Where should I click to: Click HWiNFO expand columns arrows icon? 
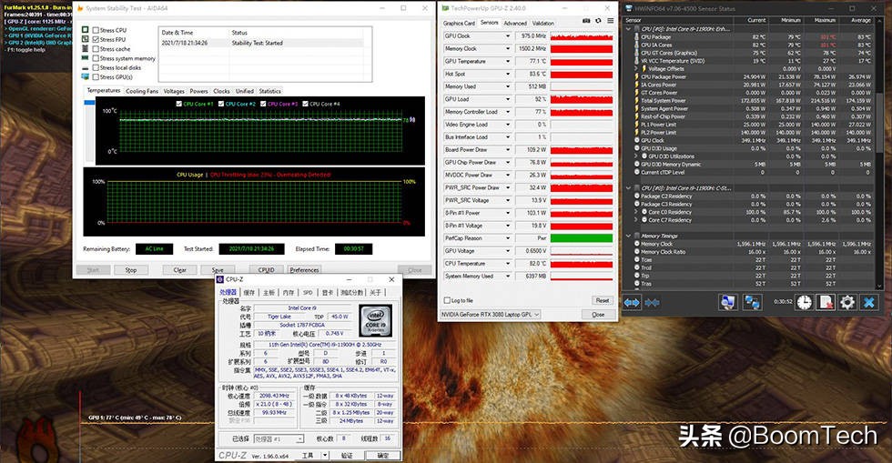(x=633, y=302)
